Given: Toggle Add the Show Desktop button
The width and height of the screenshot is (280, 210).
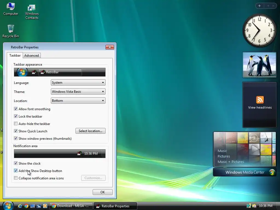Looking at the screenshot, I should pos(16,171).
